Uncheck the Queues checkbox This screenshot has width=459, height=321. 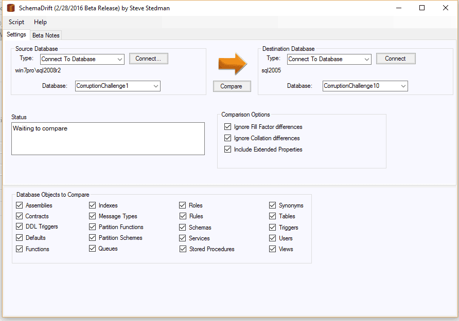[x=92, y=248]
